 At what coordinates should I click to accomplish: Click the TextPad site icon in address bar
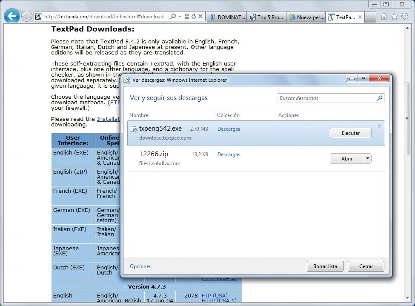point(38,17)
